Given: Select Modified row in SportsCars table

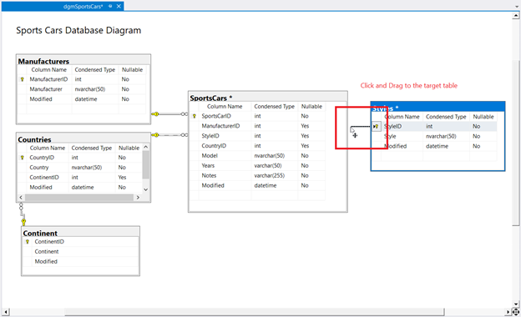Looking at the screenshot, I should (x=257, y=185).
